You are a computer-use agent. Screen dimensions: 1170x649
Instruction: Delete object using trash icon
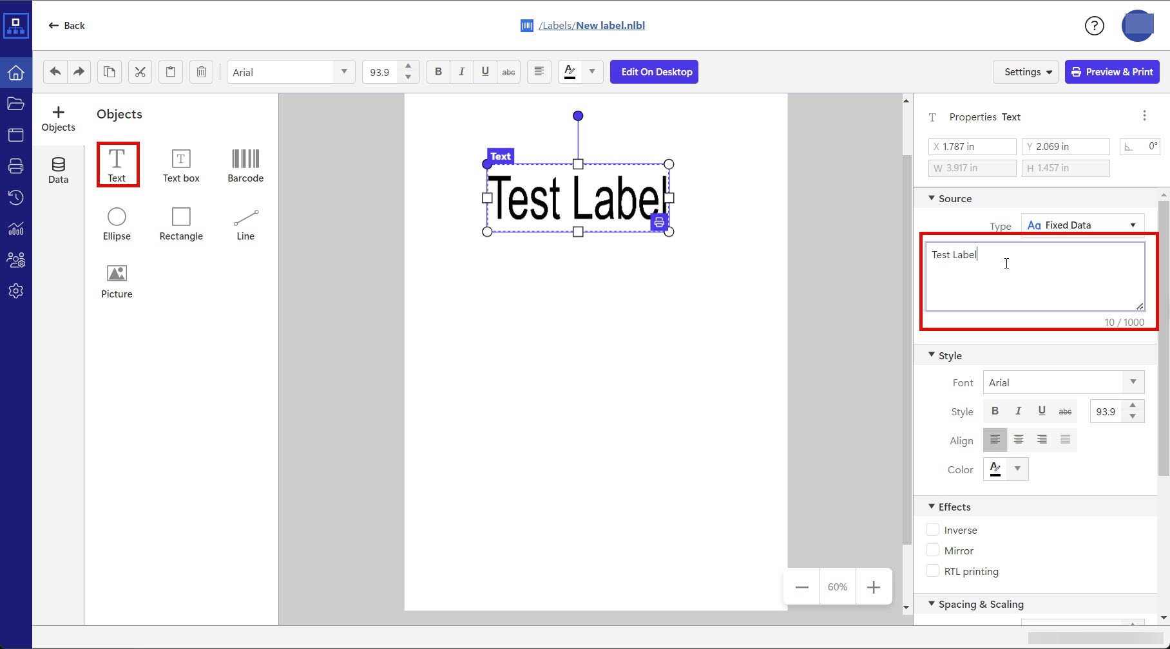tap(201, 72)
